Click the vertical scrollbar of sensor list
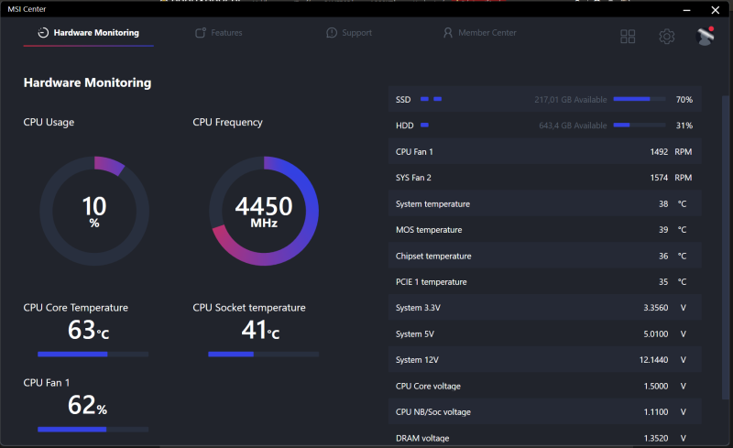The height and width of the screenshot is (448, 733). tap(725, 246)
